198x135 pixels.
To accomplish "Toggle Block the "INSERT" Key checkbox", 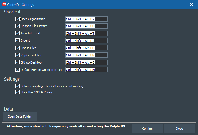I will (x=17, y=92).
